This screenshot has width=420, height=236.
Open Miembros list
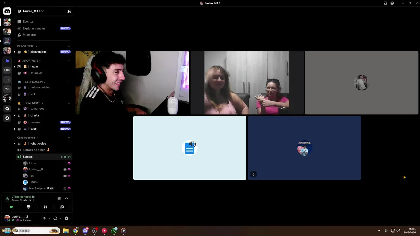tap(30, 35)
